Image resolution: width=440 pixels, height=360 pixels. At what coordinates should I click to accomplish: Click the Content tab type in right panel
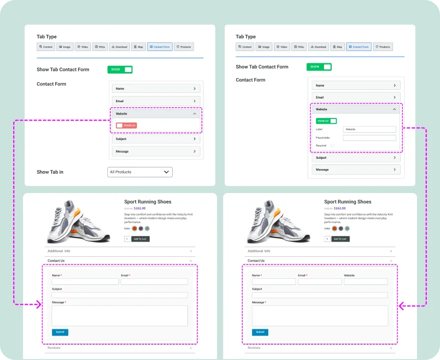tap(245, 47)
